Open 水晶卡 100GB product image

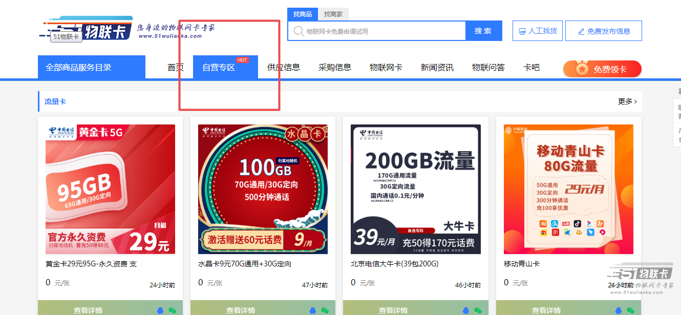(x=263, y=189)
